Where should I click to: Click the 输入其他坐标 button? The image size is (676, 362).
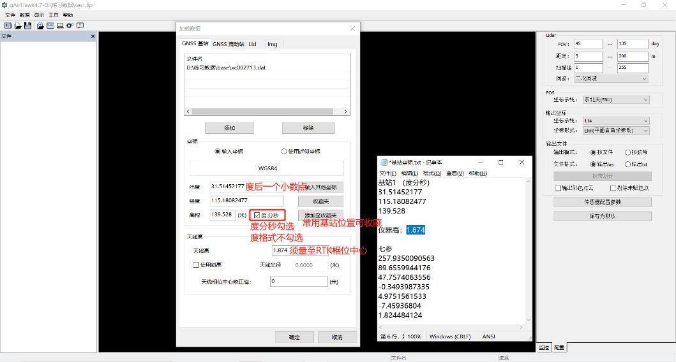[x=320, y=187]
